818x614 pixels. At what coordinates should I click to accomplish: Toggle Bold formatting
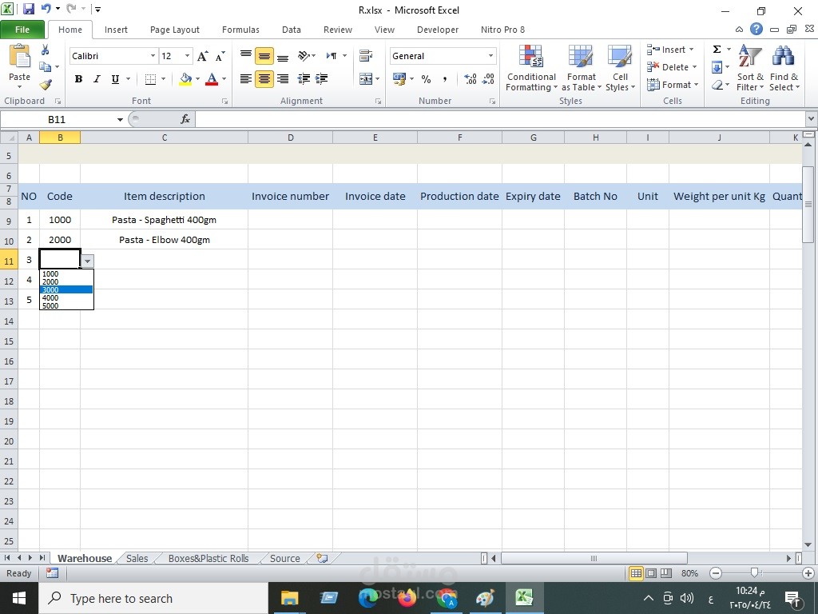click(x=78, y=79)
